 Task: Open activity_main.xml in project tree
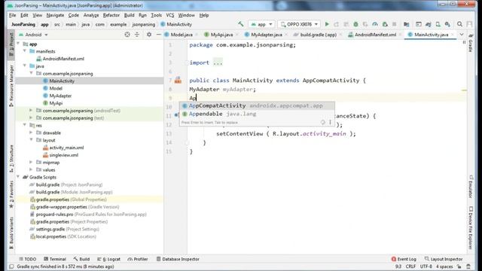(66, 148)
